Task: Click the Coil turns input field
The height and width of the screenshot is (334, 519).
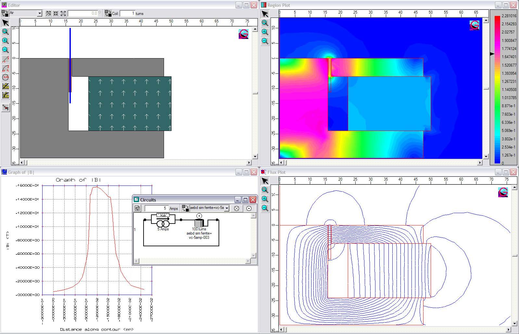Action: pos(127,13)
